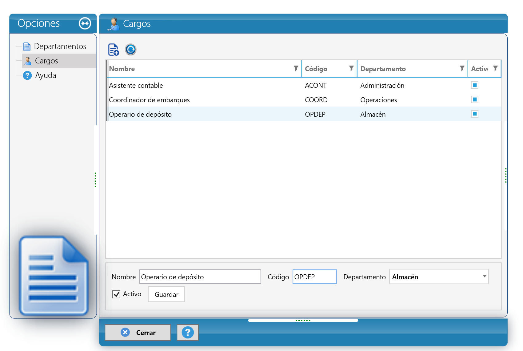Click the refresh list icon
This screenshot has height=351, width=523.
coord(131,50)
